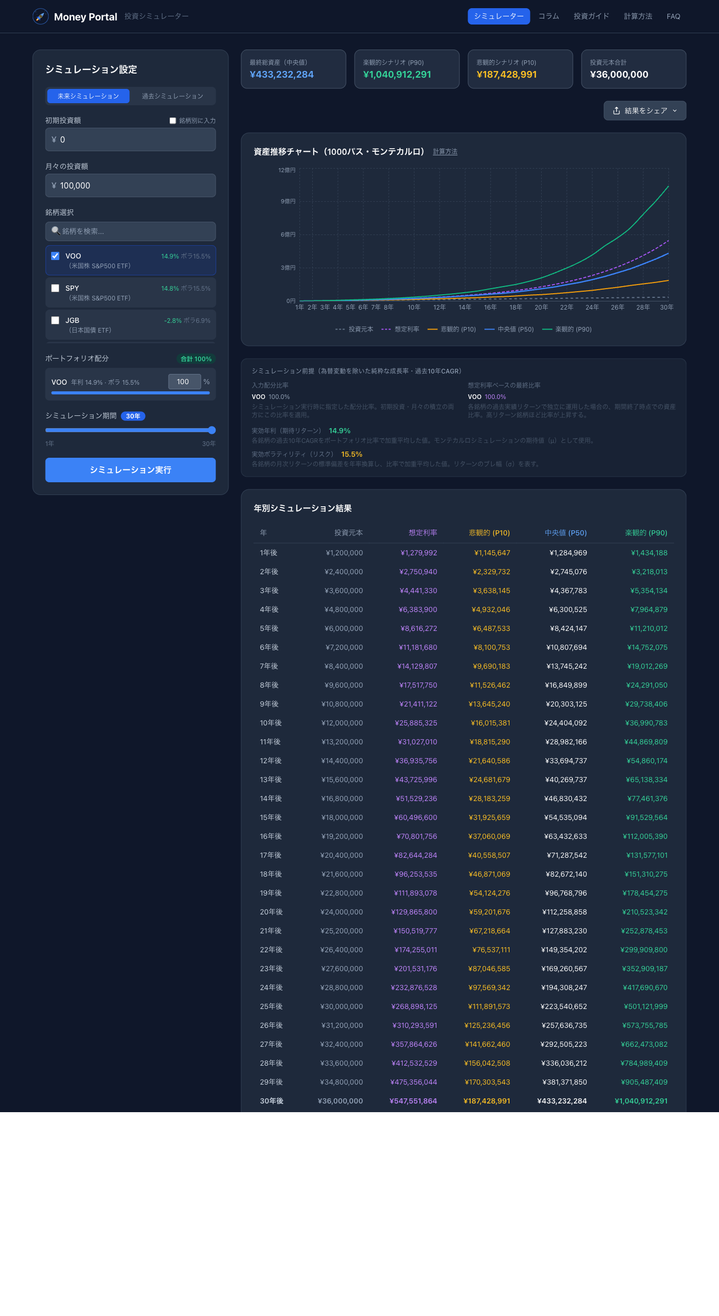This screenshot has width=719, height=1316.
Task: Click the 投資元本 column header
Action: tap(349, 533)
